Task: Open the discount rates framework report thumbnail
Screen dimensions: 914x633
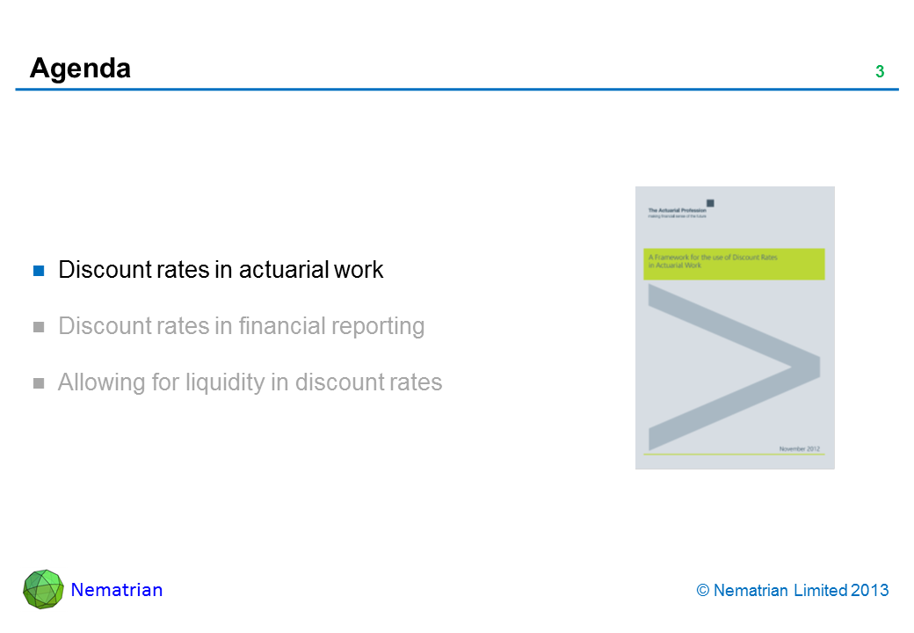Action: pos(735,327)
